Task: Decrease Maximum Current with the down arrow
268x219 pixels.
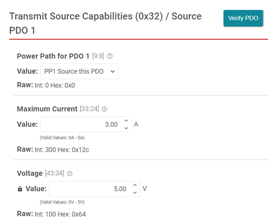Action: [126, 128]
